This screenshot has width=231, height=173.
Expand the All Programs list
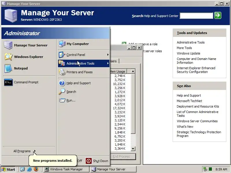(25, 151)
